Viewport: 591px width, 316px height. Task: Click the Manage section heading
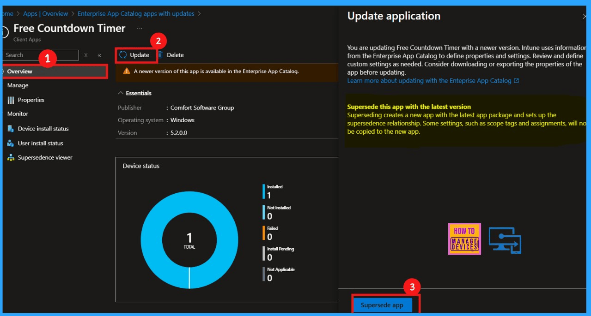tap(18, 85)
